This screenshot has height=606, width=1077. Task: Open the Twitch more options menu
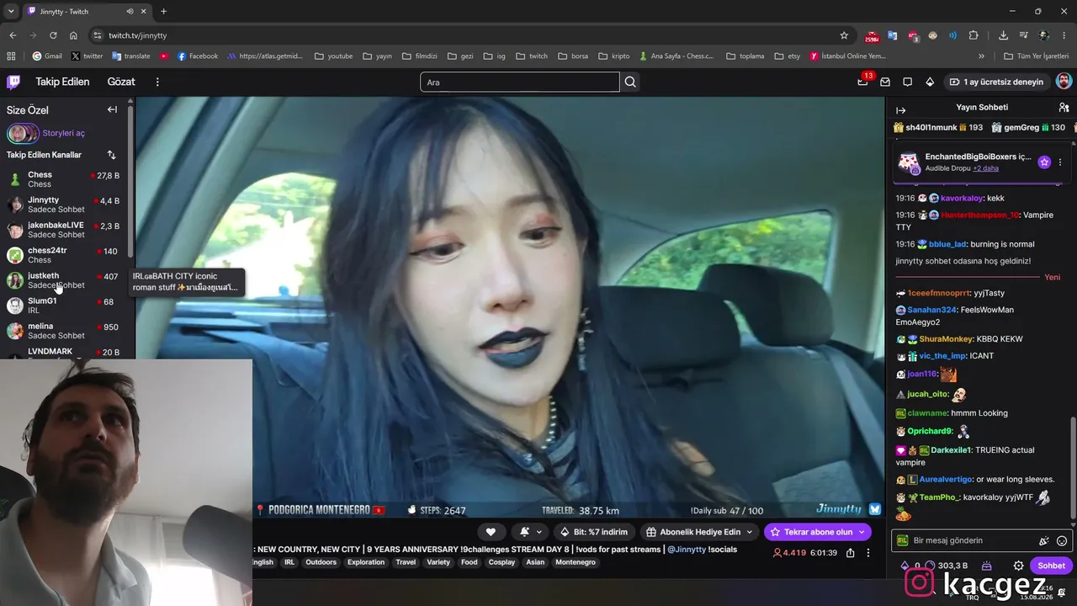point(157,82)
